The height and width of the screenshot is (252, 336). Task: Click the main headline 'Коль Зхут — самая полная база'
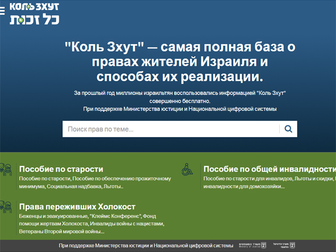tap(180, 62)
